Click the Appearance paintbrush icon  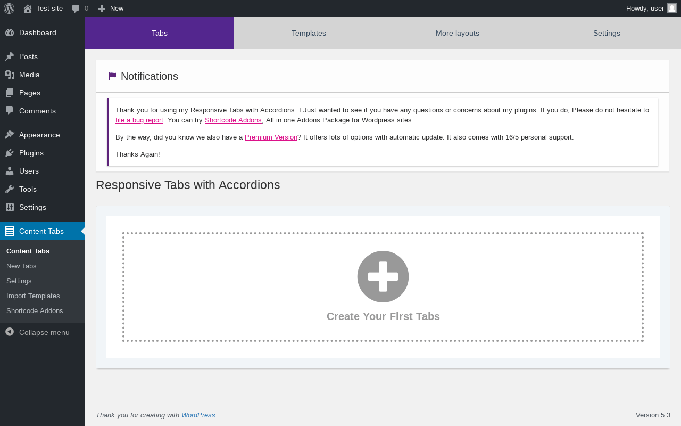[10, 135]
